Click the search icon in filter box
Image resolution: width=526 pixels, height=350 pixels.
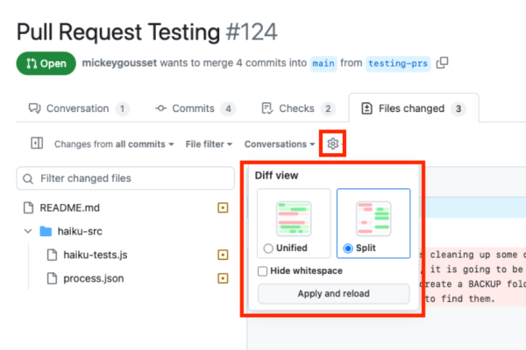point(28,178)
